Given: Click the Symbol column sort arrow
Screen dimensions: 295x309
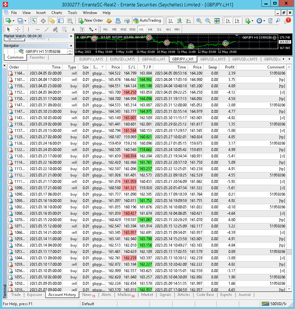Looking at the screenshot, I should 103,67.
